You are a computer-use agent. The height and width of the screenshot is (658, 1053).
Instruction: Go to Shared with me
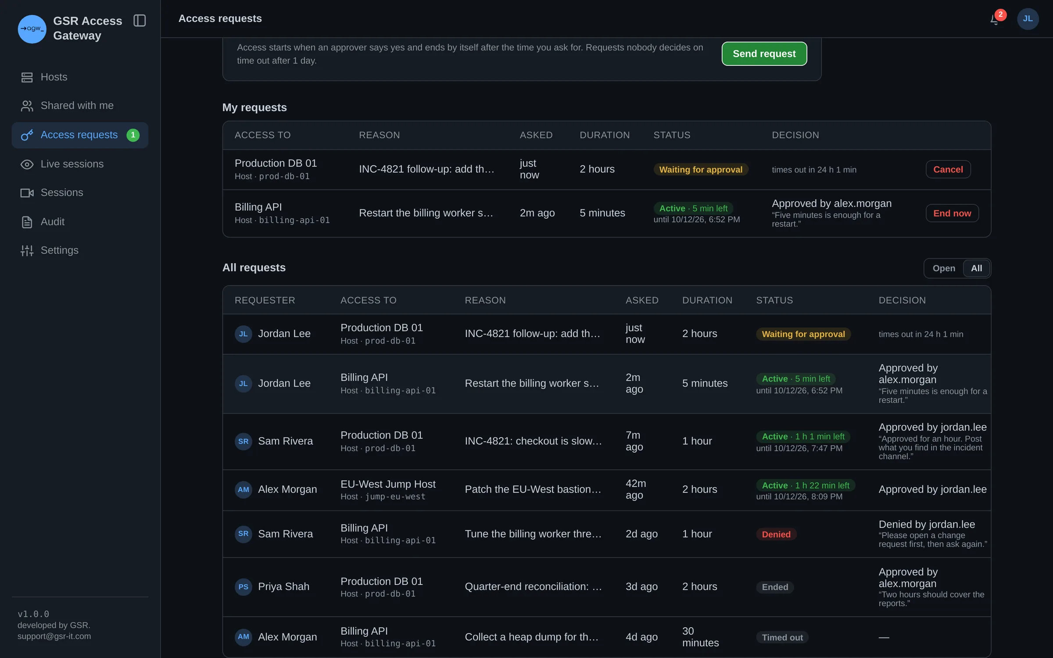(x=80, y=106)
